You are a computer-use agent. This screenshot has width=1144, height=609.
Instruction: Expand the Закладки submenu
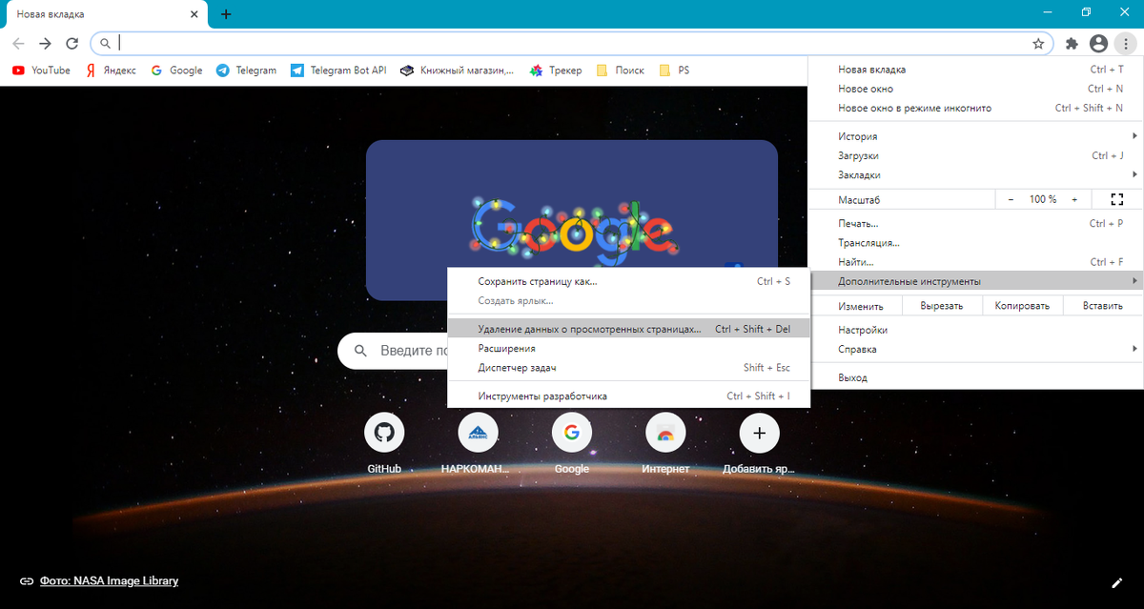point(975,174)
